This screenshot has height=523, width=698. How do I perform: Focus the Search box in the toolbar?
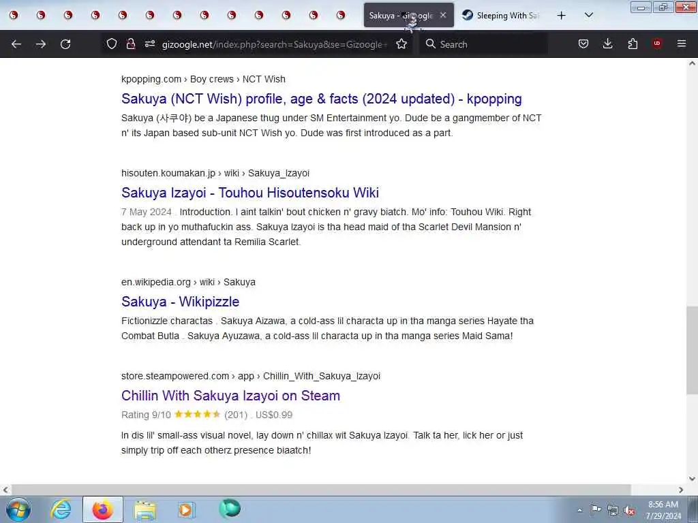point(485,44)
